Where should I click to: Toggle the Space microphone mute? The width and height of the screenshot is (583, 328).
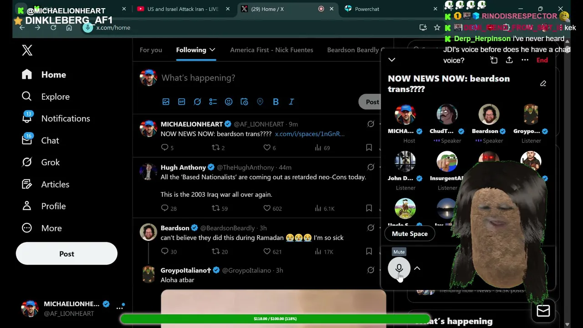pos(399,268)
